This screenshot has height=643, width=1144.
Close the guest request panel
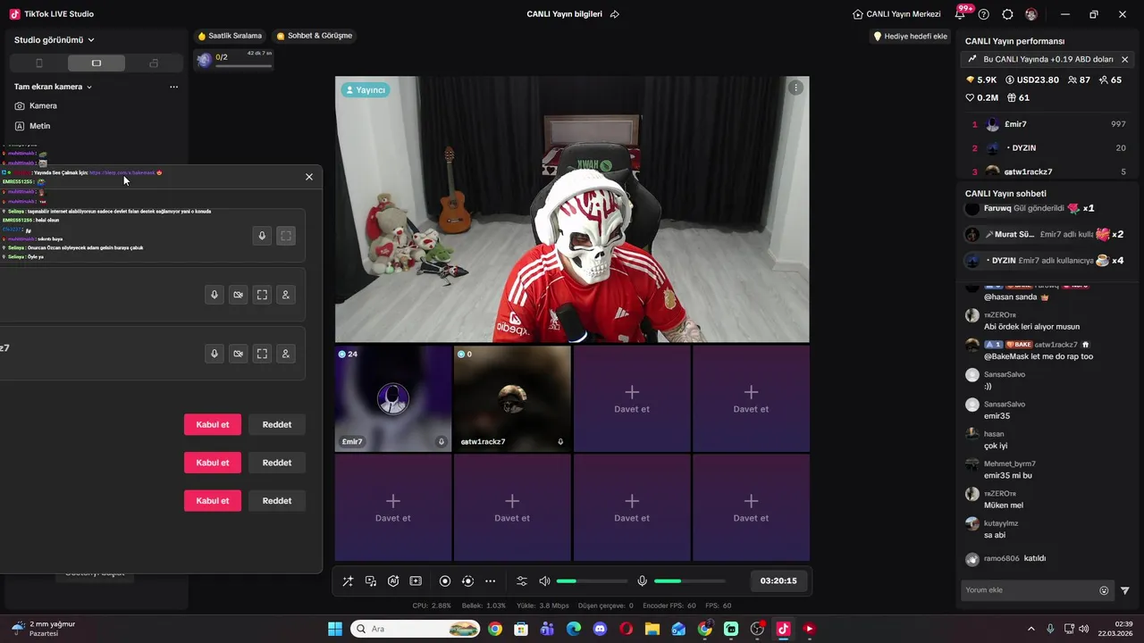click(309, 177)
